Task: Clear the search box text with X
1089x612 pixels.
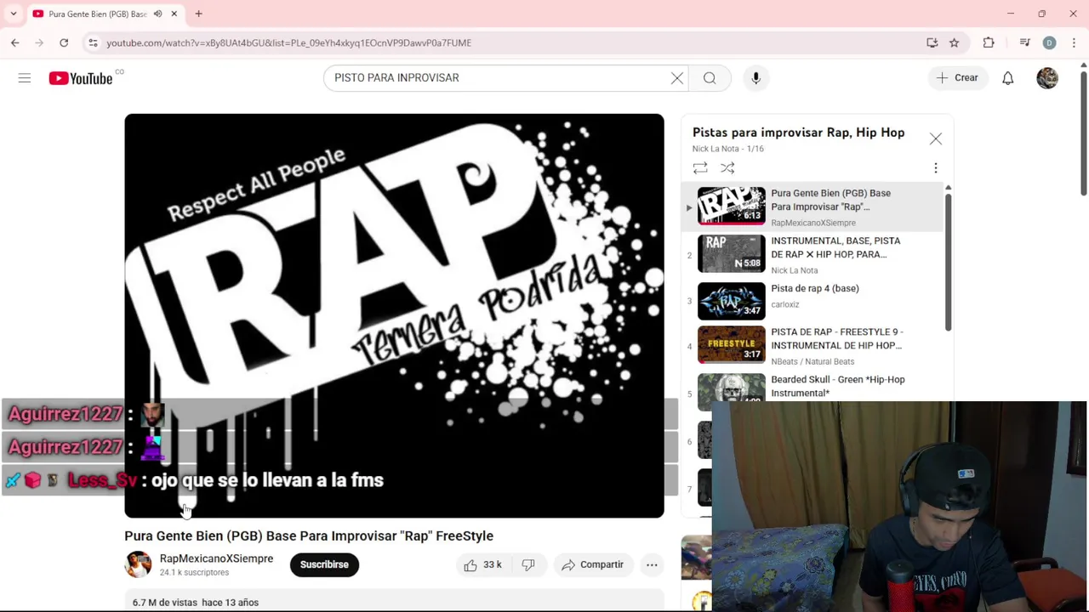Action: [677, 78]
